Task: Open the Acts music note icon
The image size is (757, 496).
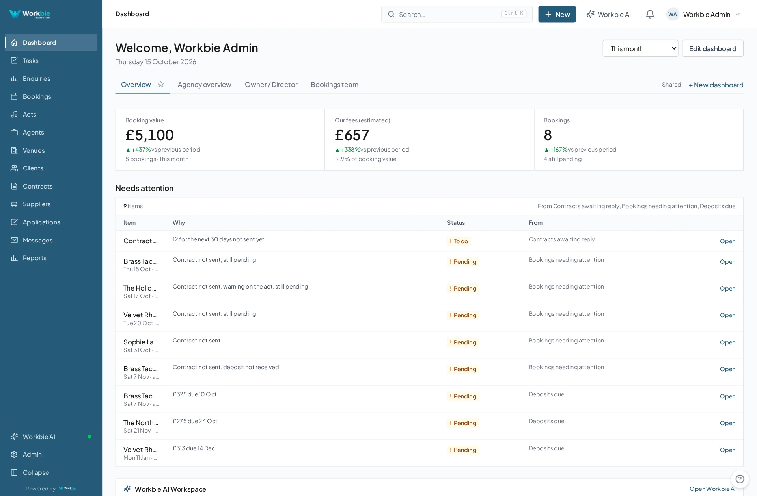Action: [x=14, y=114]
